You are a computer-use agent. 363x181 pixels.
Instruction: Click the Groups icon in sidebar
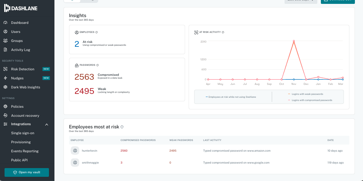(6, 41)
